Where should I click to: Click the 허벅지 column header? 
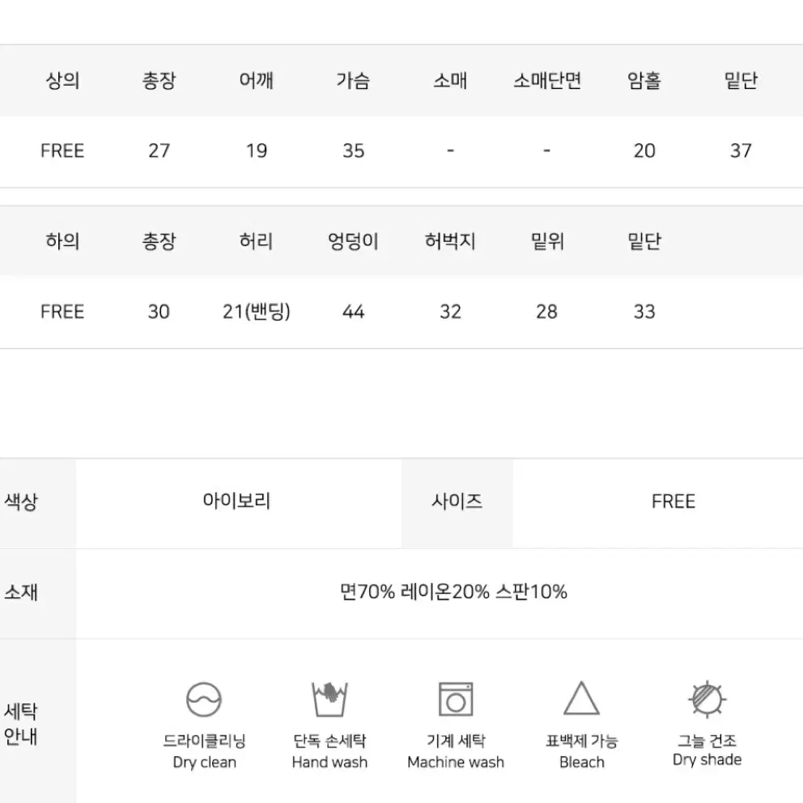pyautogui.click(x=450, y=240)
